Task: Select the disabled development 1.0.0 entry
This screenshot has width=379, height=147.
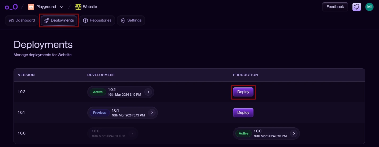Action: [113, 133]
